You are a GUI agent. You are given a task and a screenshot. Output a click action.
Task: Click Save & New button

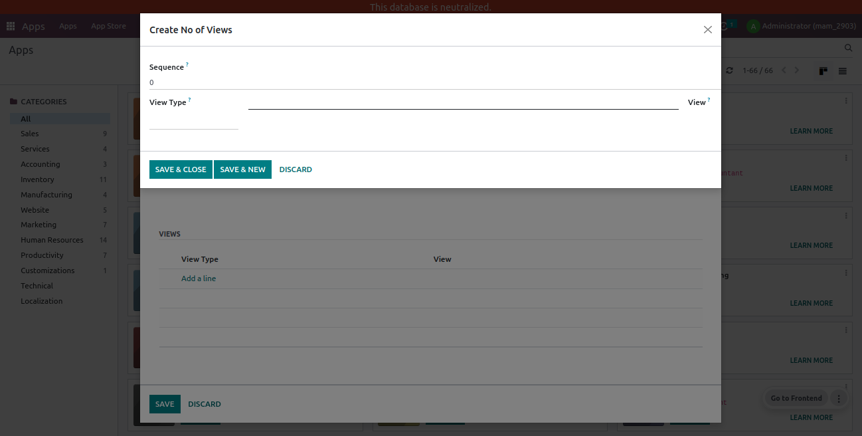pyautogui.click(x=242, y=169)
